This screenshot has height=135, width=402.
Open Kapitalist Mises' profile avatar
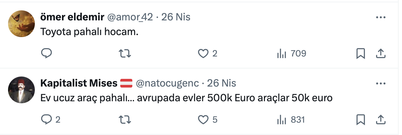pos(21,90)
